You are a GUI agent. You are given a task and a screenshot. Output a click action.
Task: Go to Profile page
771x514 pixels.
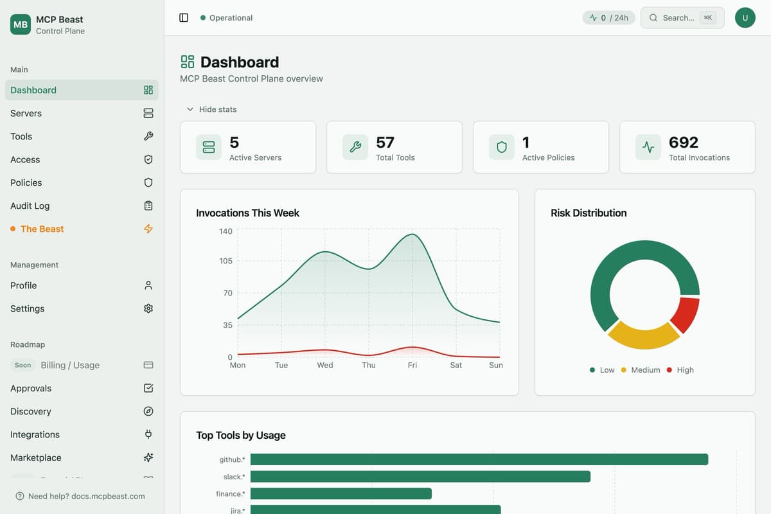coord(82,285)
